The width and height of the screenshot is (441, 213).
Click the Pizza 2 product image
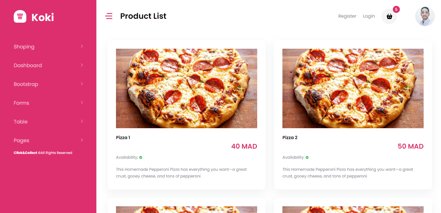(353, 88)
